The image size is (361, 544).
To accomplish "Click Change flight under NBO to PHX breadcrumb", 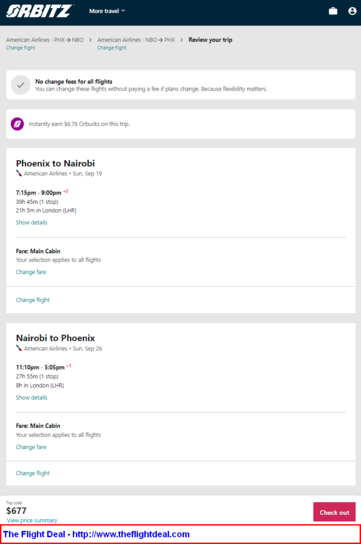I will point(112,48).
